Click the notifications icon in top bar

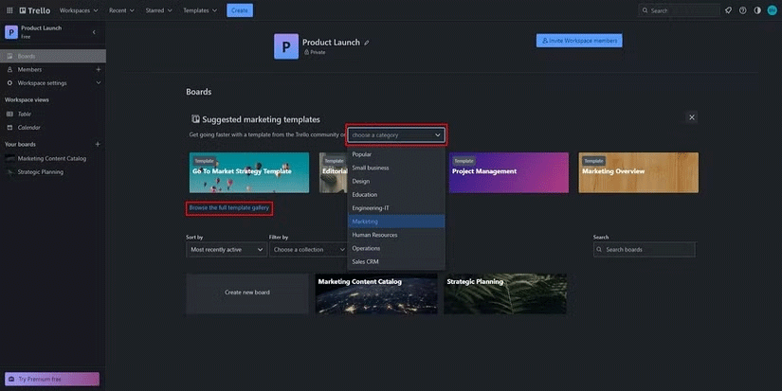pyautogui.click(x=728, y=10)
